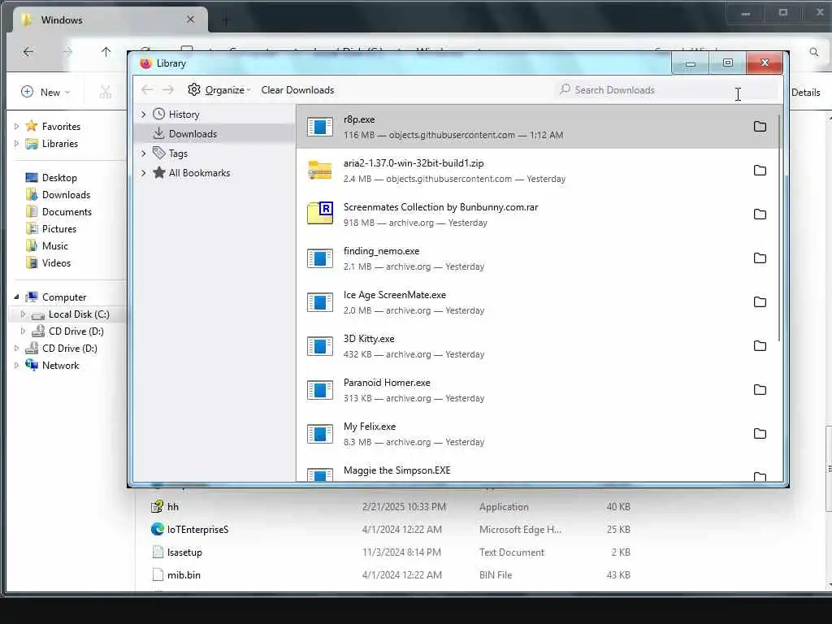The width and height of the screenshot is (832, 624).
Task: Select lsasetup text document in Explorer
Action: (184, 552)
